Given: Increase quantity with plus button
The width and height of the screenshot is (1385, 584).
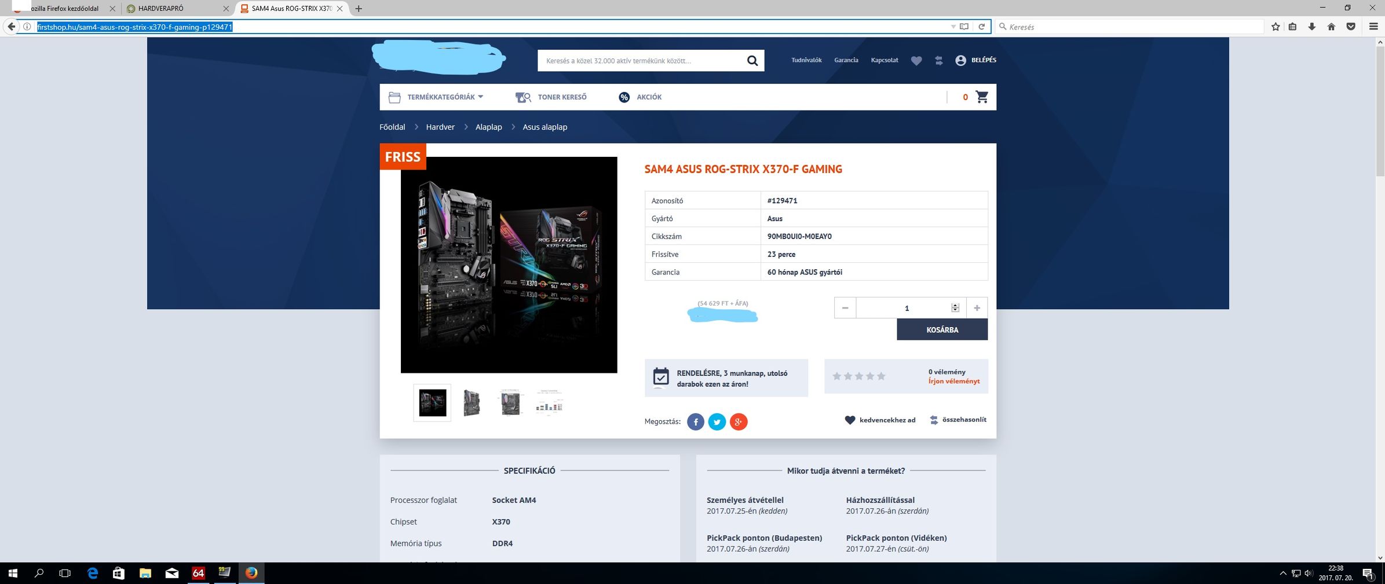Looking at the screenshot, I should coord(977,308).
